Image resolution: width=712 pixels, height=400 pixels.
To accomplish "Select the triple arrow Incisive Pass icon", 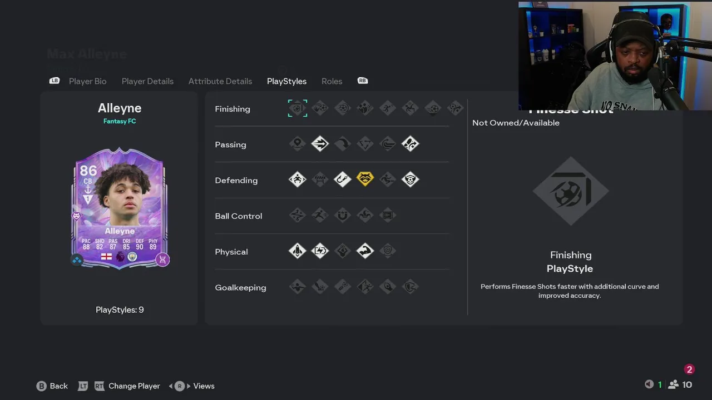I will coord(320,144).
